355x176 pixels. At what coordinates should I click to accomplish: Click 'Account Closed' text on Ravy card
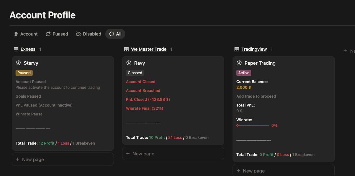coord(141,82)
